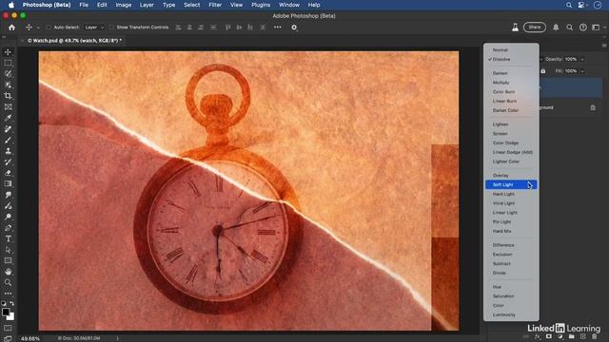Select the Clone Stamp tool
This screenshot has width=609, height=342.
click(x=8, y=151)
